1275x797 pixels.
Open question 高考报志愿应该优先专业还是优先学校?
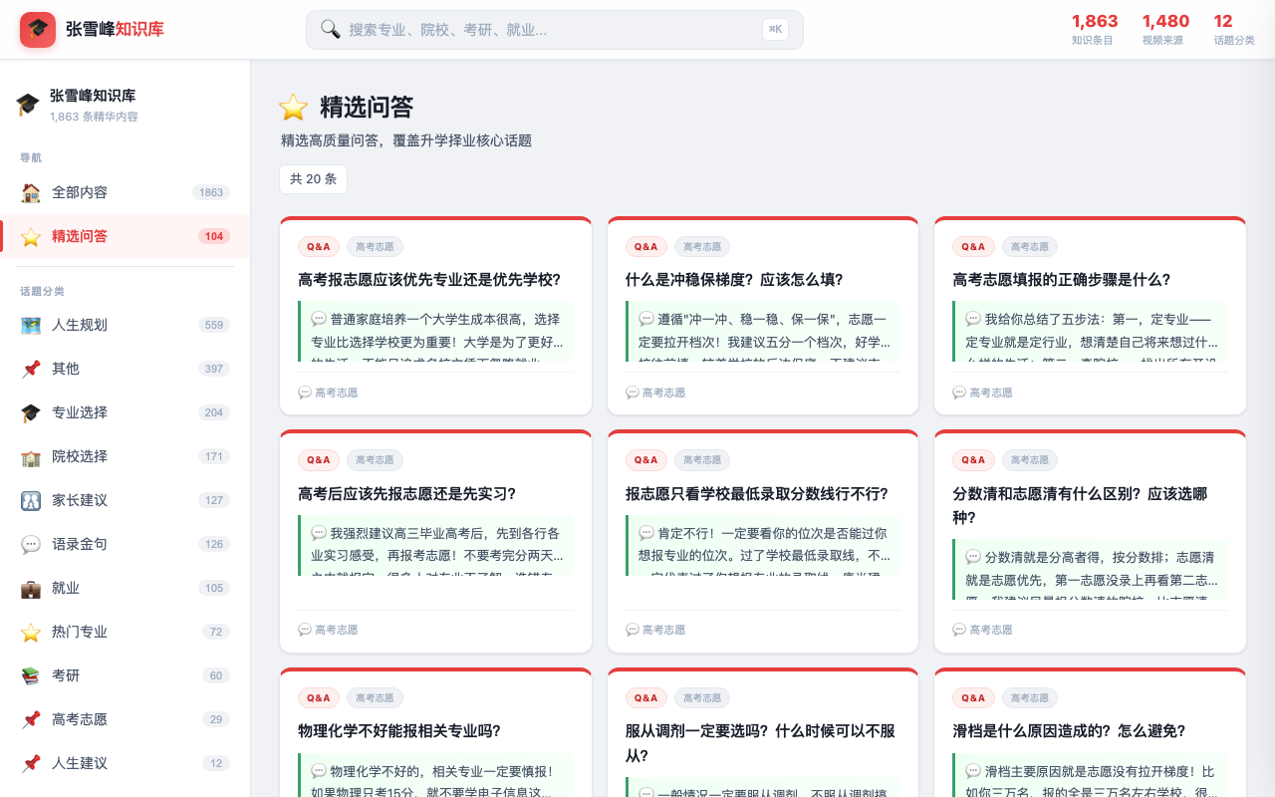click(x=429, y=280)
